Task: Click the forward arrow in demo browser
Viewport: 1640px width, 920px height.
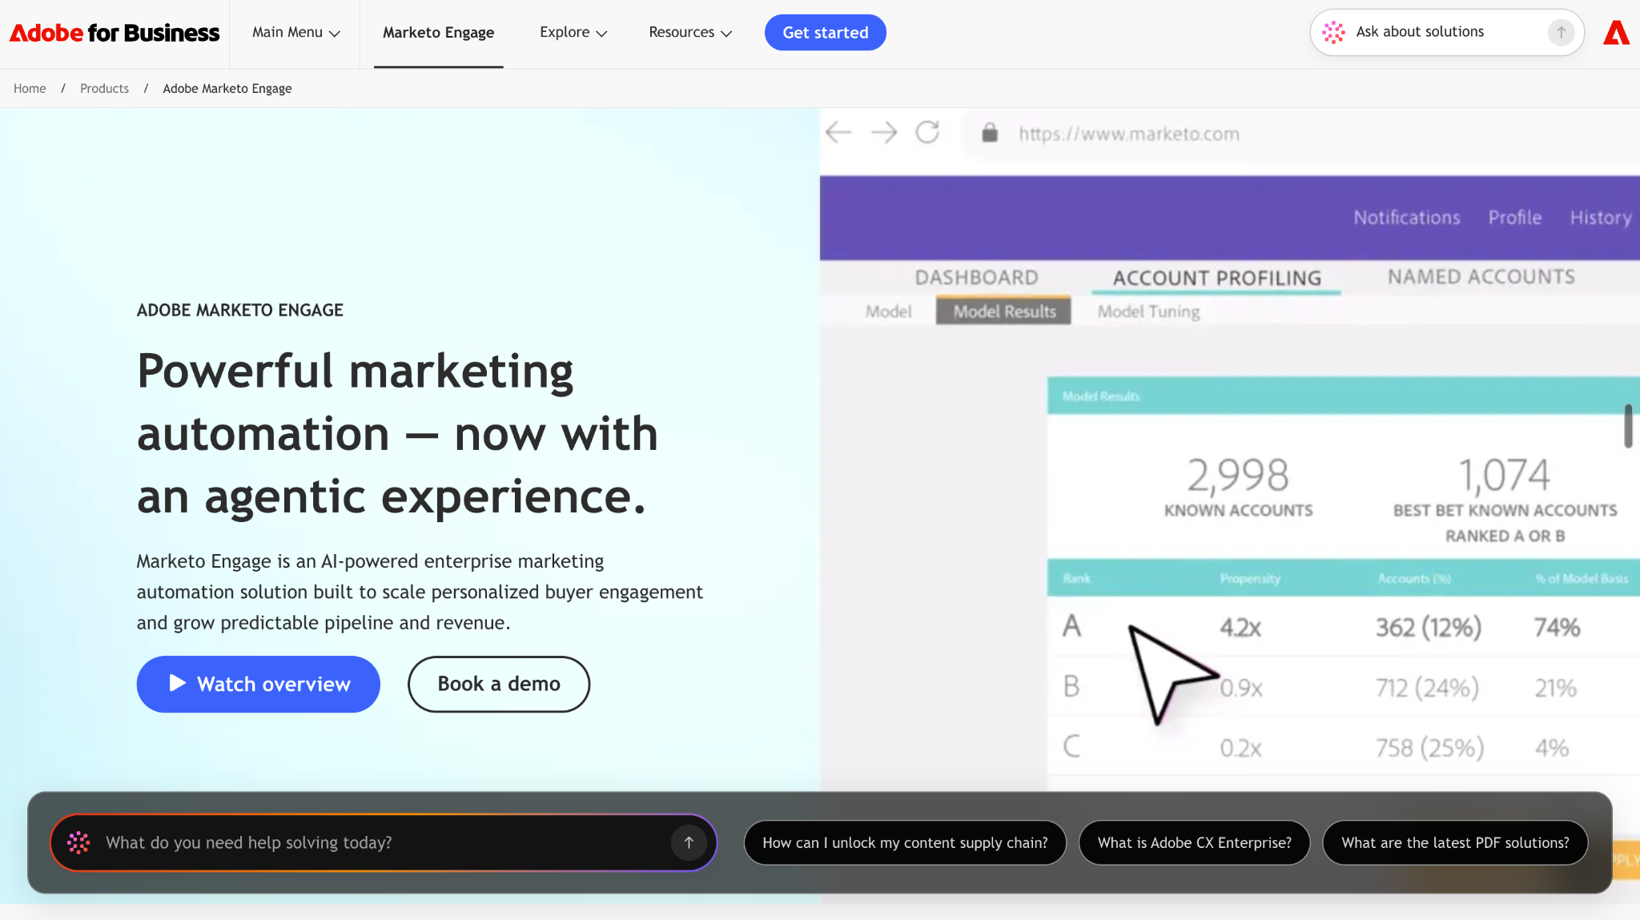Action: (x=883, y=132)
